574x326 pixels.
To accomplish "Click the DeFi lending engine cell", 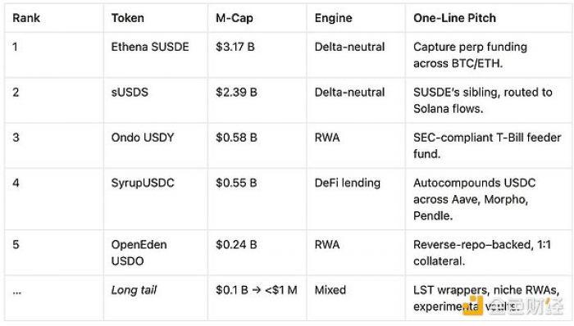I will tap(348, 183).
